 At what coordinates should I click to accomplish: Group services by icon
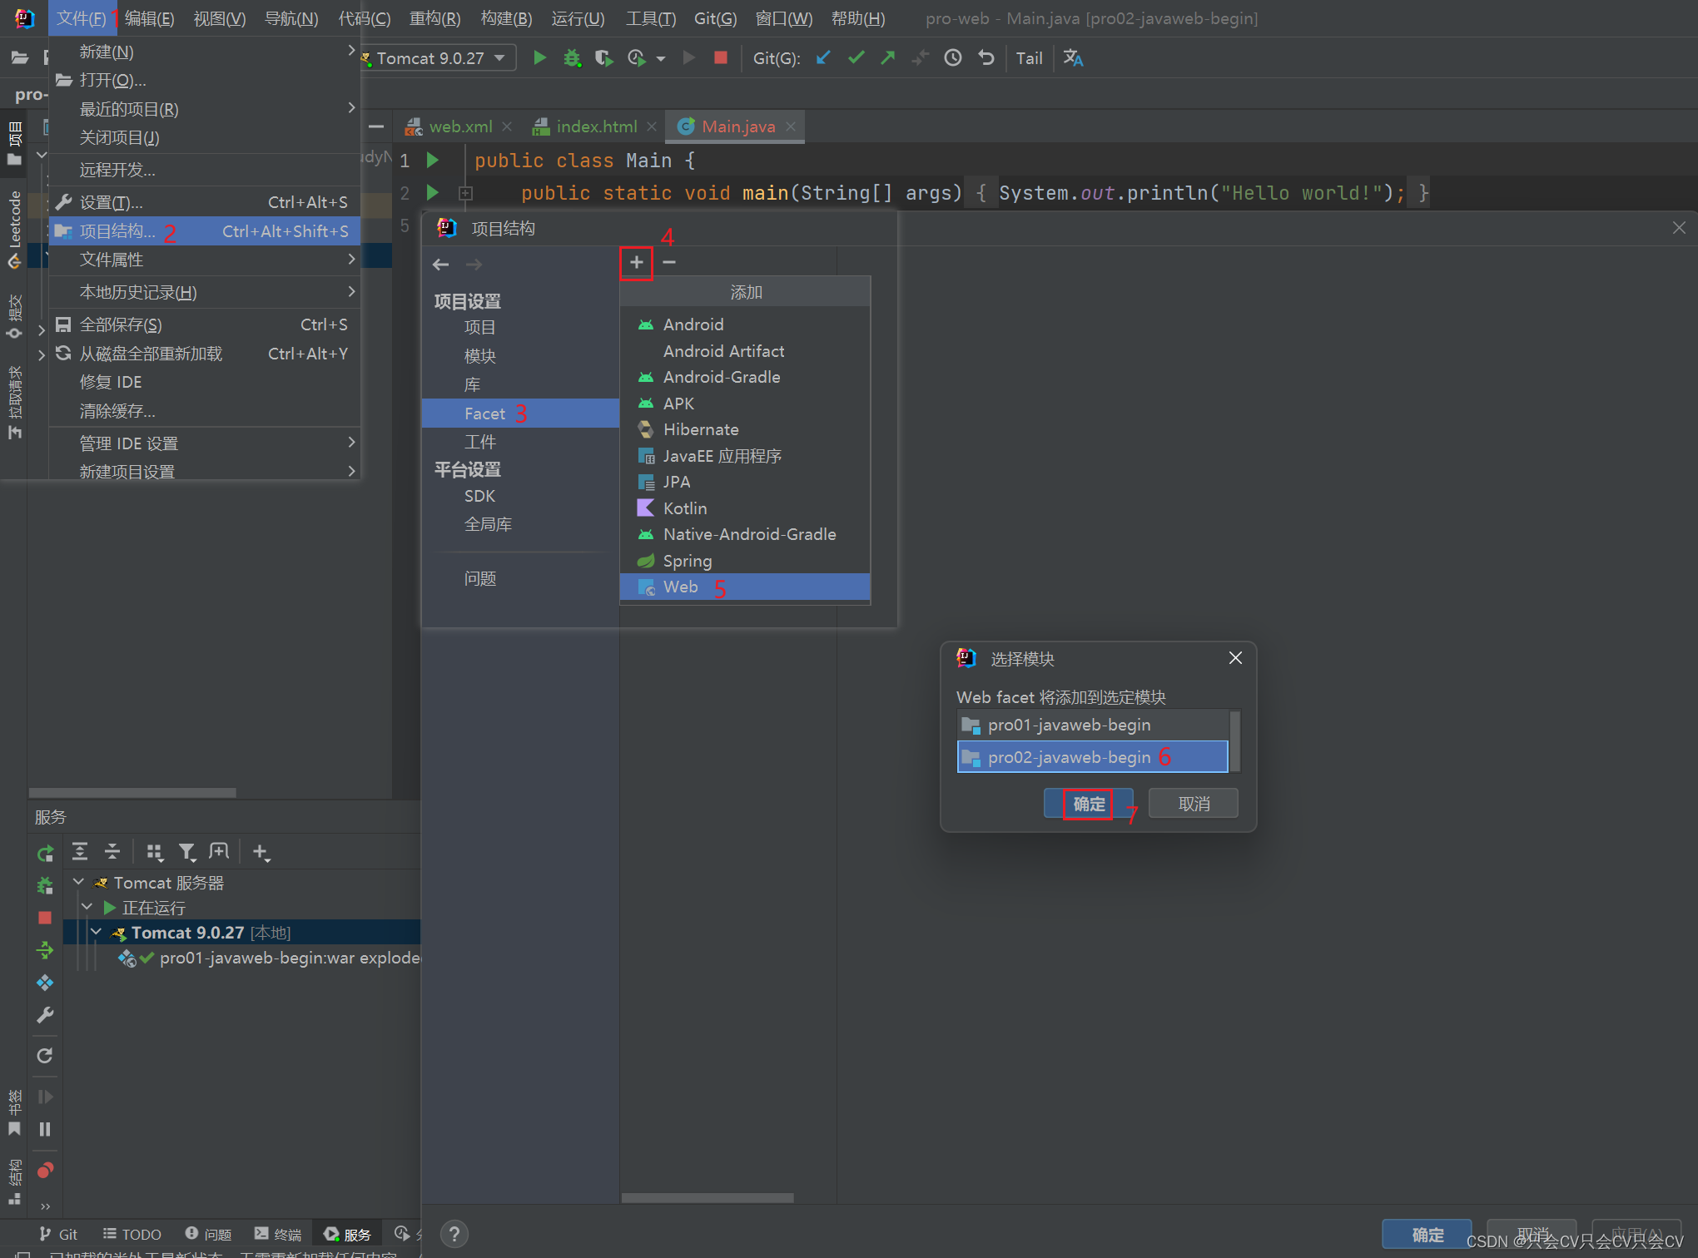[154, 851]
